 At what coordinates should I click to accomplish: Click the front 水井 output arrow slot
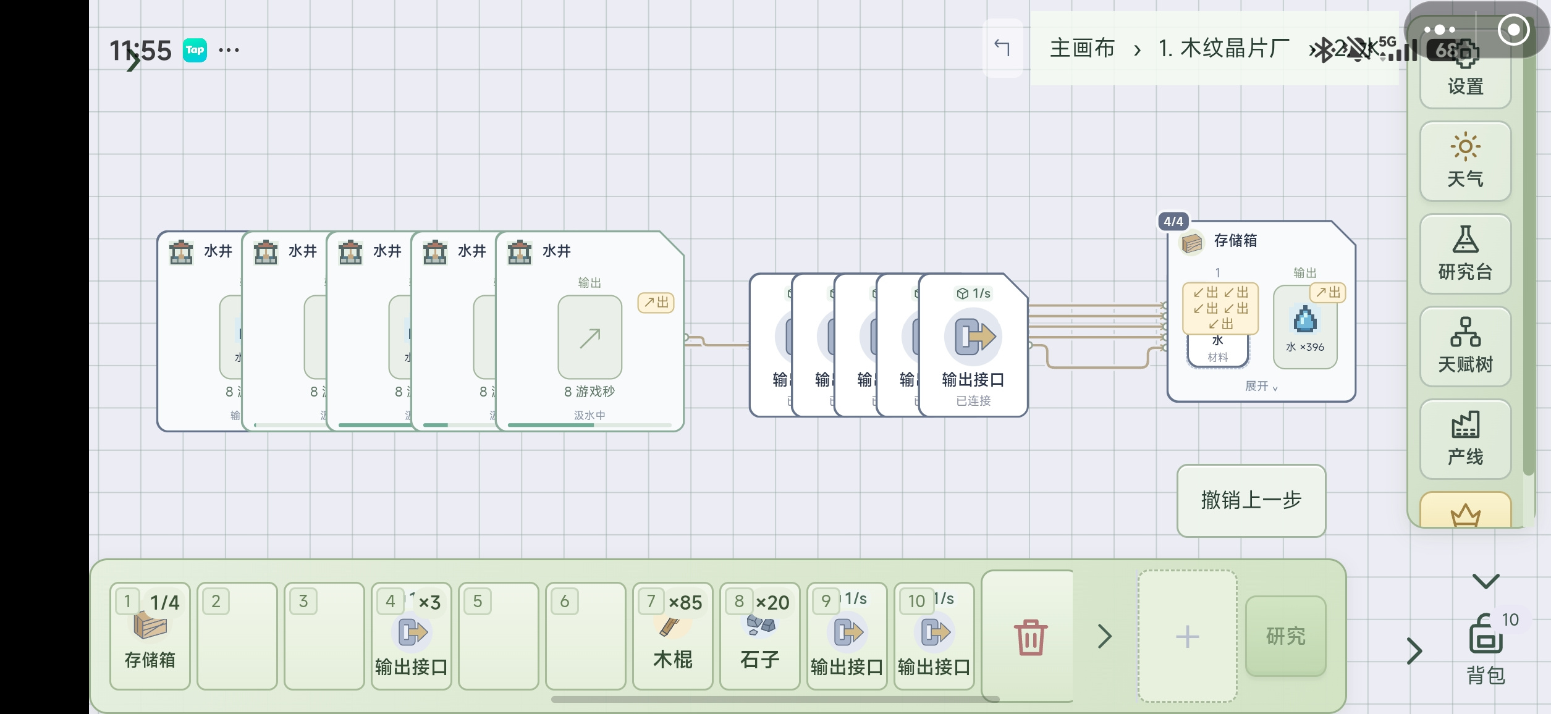[x=590, y=337]
